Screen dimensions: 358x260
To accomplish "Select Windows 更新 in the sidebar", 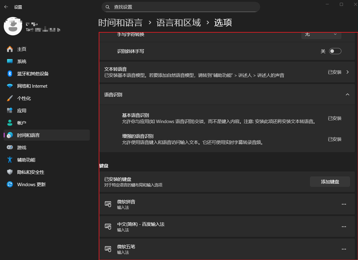I will coord(46,184).
